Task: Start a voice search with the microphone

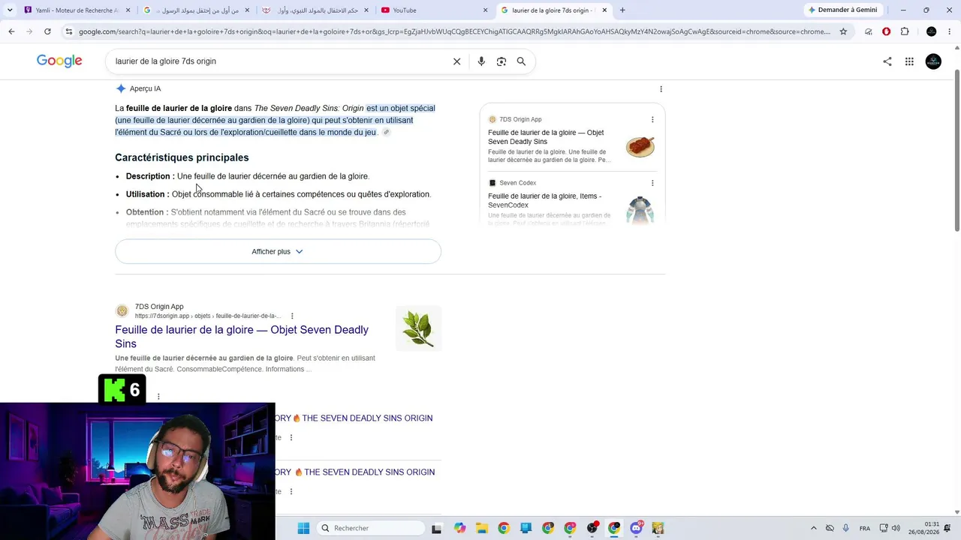Action: click(481, 61)
